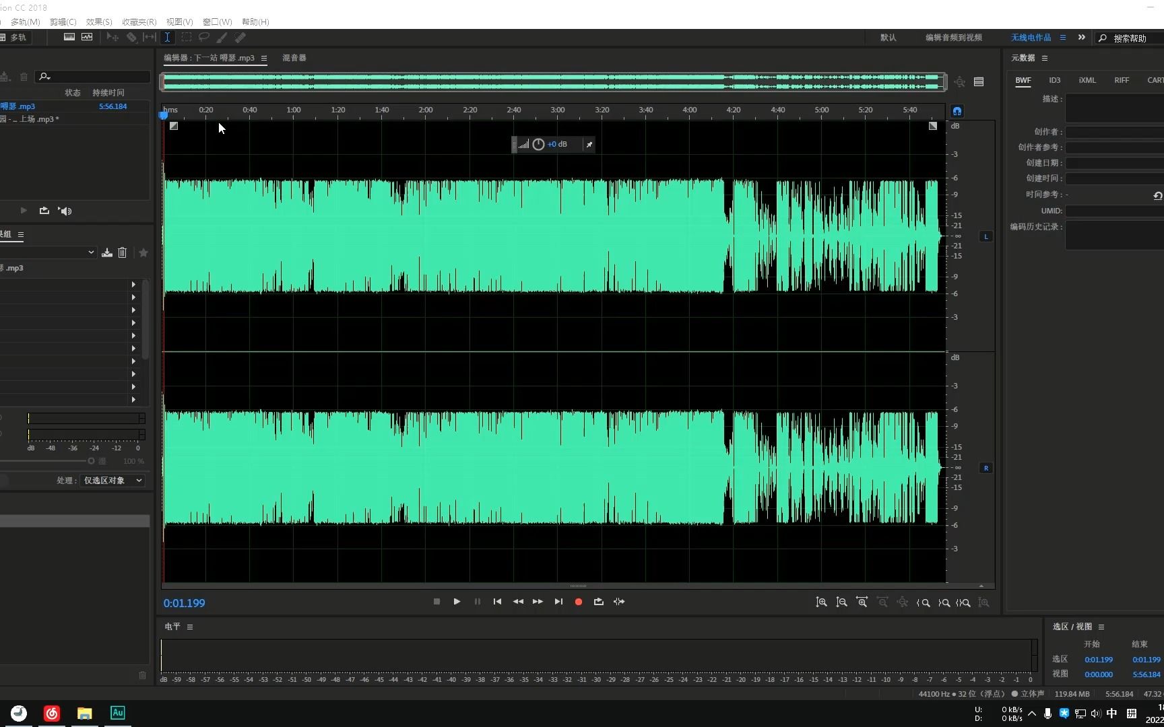Viewport: 1164px width, 727px height.
Task: Zoom in amplitude icon
Action: 821,602
